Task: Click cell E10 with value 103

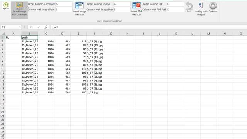Action: coord(78,73)
